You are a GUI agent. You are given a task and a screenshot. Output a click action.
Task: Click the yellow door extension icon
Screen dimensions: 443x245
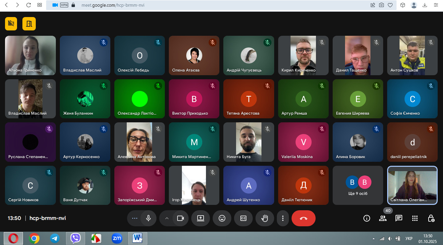(29, 23)
